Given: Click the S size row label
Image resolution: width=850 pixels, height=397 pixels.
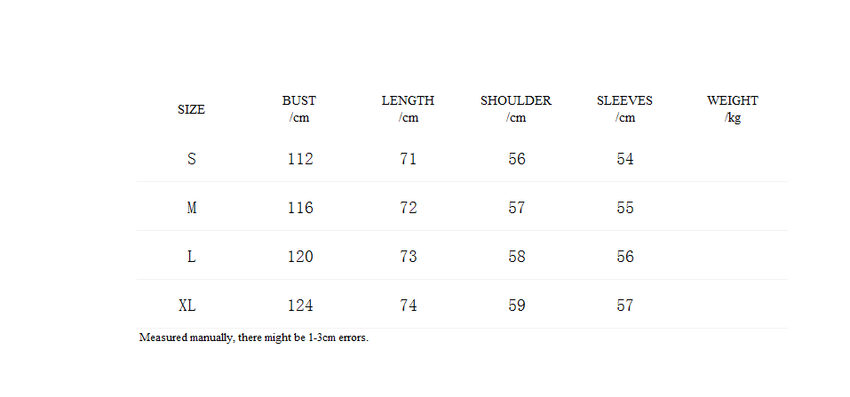Looking at the screenshot, I should pos(191,159).
